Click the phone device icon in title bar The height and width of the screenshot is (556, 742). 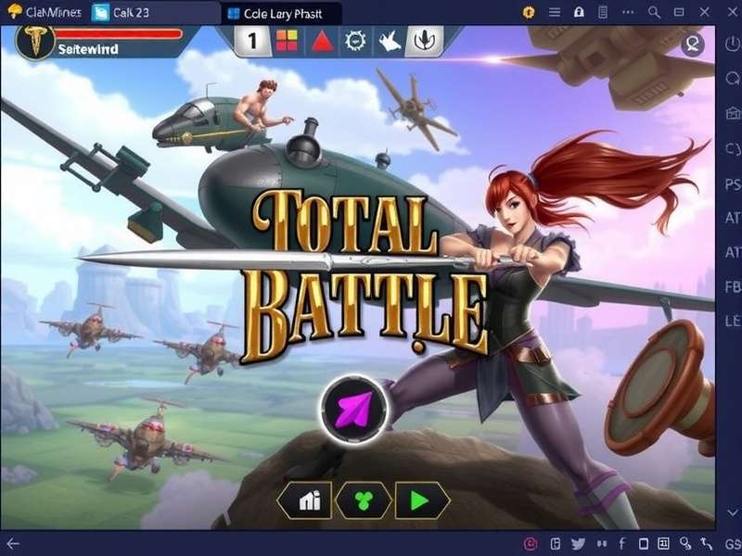603,12
